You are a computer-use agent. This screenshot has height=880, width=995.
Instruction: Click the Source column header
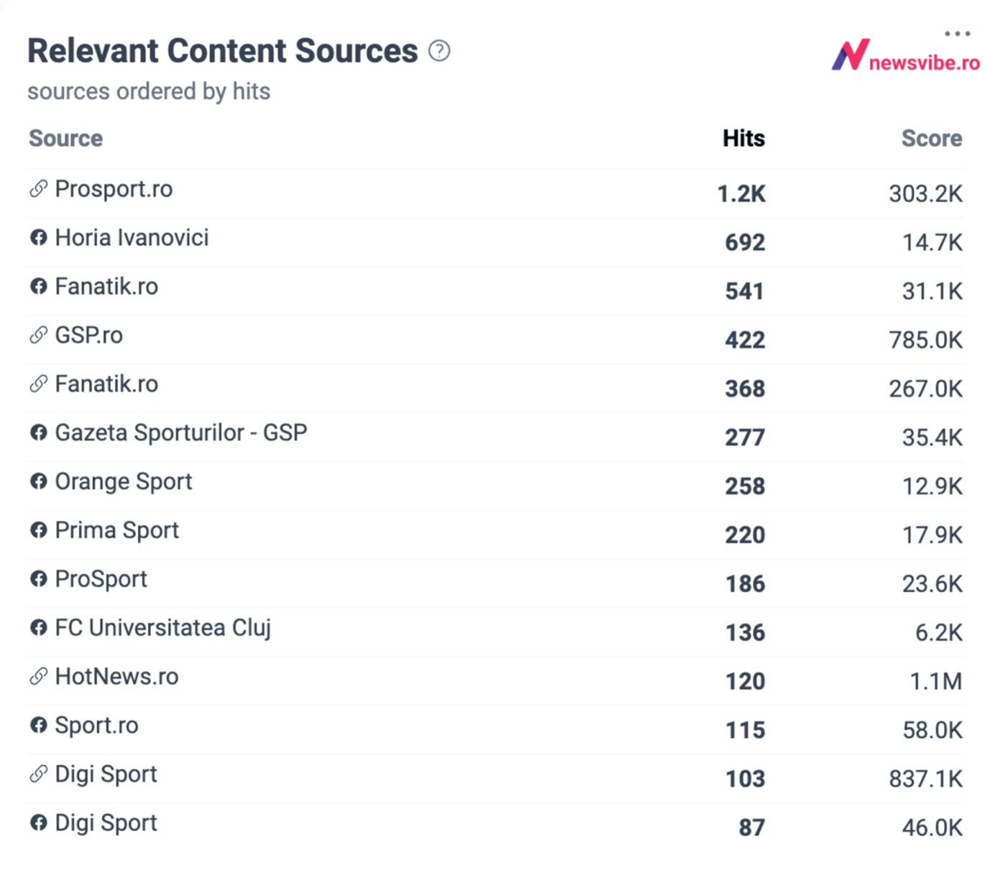[x=65, y=139]
